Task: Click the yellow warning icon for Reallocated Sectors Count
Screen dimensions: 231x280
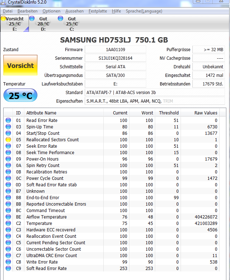Action: (x=8, y=139)
